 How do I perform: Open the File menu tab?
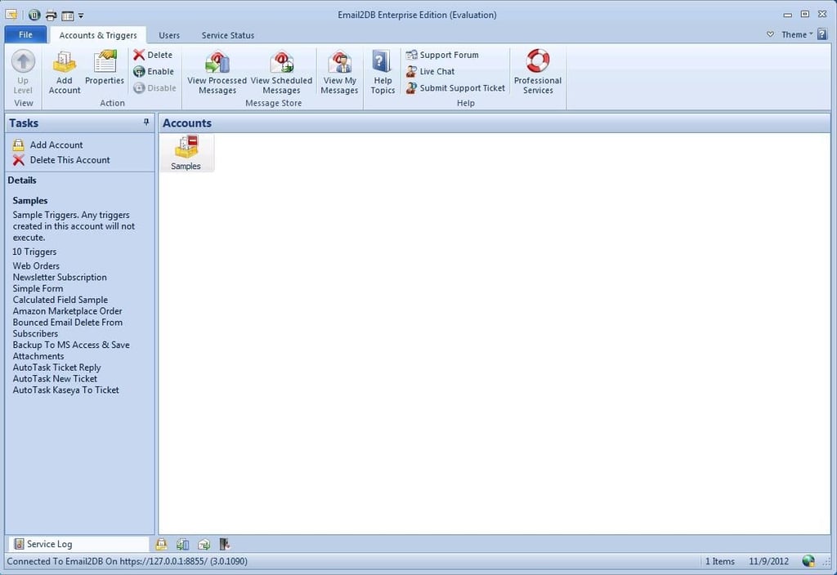25,34
